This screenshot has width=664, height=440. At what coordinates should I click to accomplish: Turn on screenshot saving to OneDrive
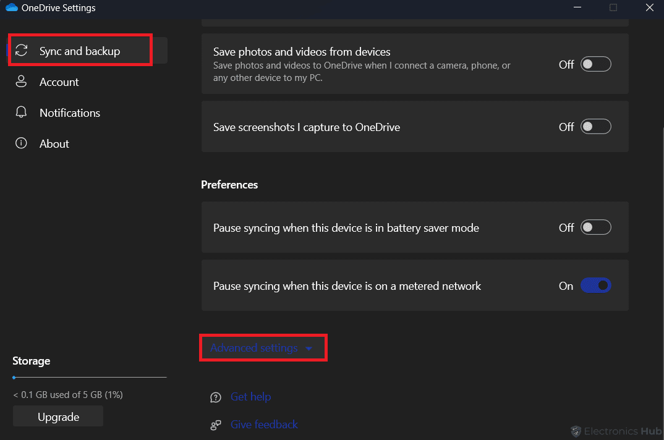(x=595, y=126)
